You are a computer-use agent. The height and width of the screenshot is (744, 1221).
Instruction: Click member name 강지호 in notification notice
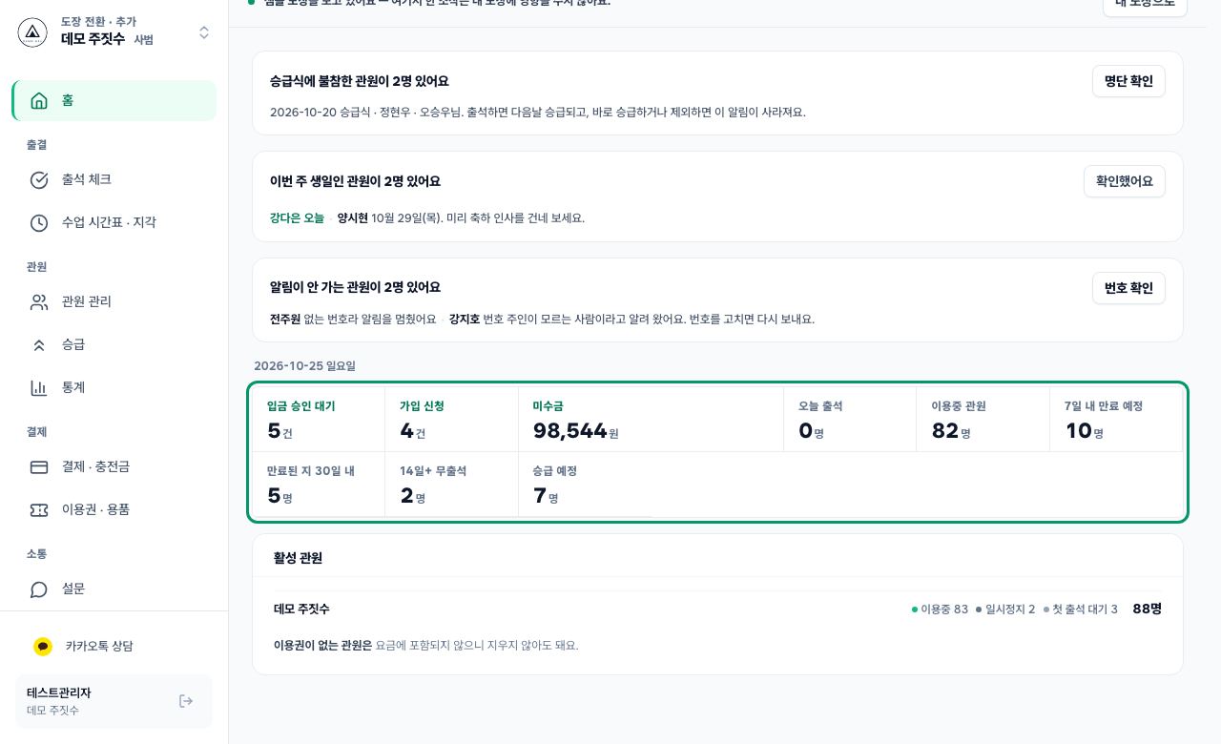tap(465, 320)
